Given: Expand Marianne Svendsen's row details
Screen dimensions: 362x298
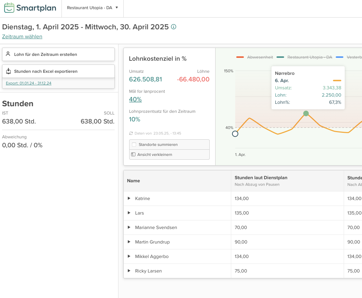Looking at the screenshot, I should point(129,227).
